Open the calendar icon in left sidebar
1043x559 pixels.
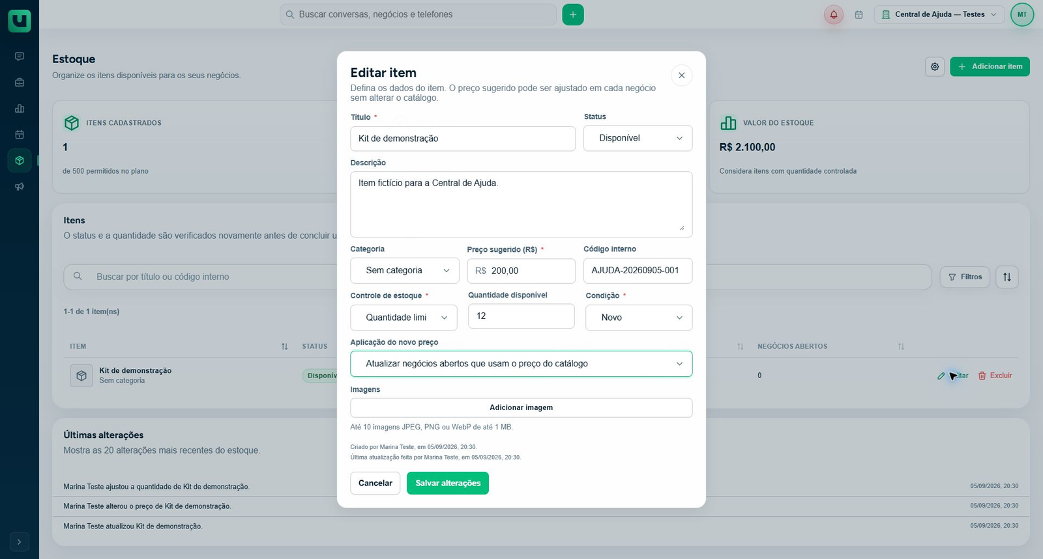[20, 135]
